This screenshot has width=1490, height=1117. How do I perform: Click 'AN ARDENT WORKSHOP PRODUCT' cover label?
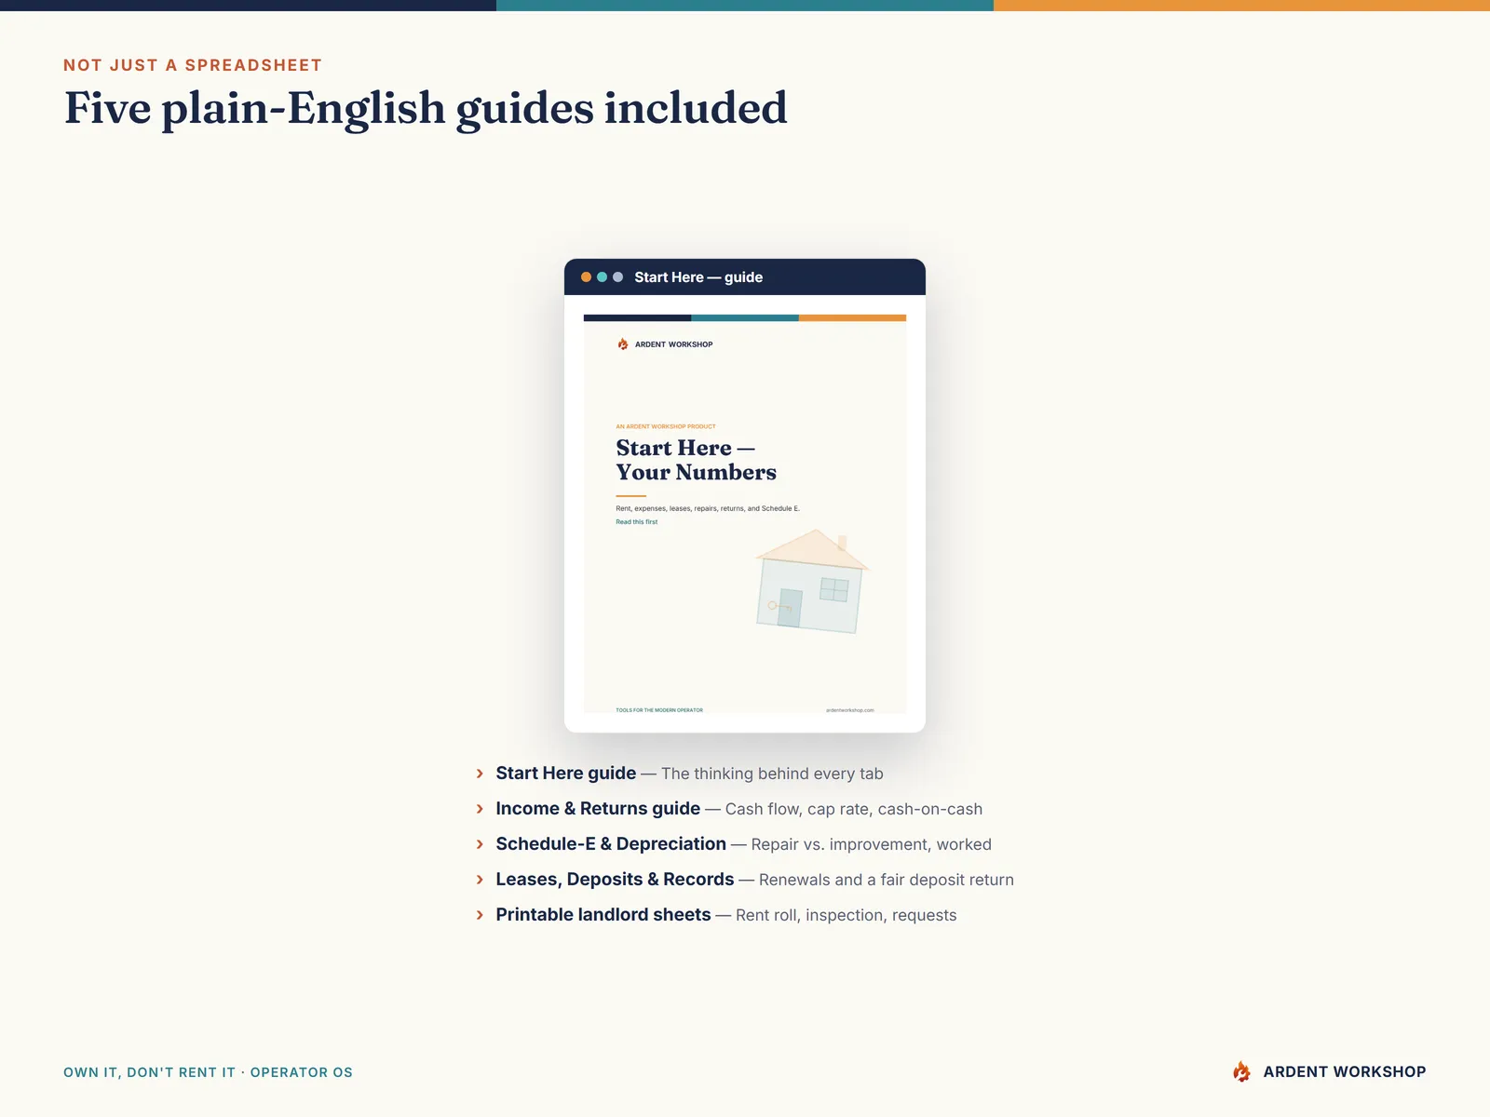pos(666,426)
